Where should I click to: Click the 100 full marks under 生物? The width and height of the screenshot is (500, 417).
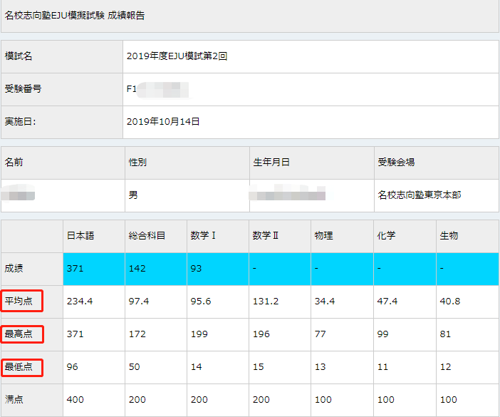coord(448,399)
